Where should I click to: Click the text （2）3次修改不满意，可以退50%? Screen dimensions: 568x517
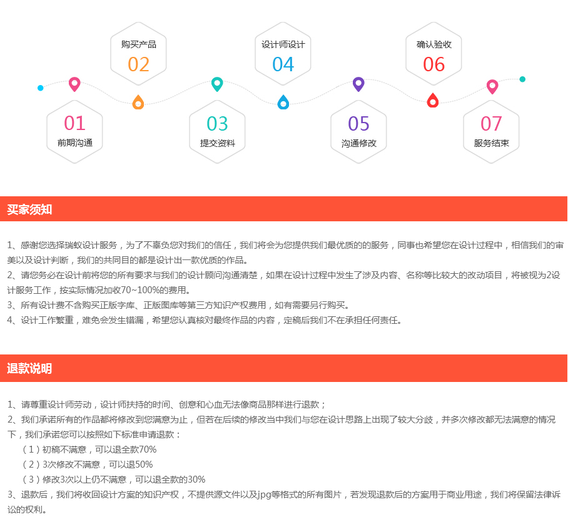click(88, 464)
